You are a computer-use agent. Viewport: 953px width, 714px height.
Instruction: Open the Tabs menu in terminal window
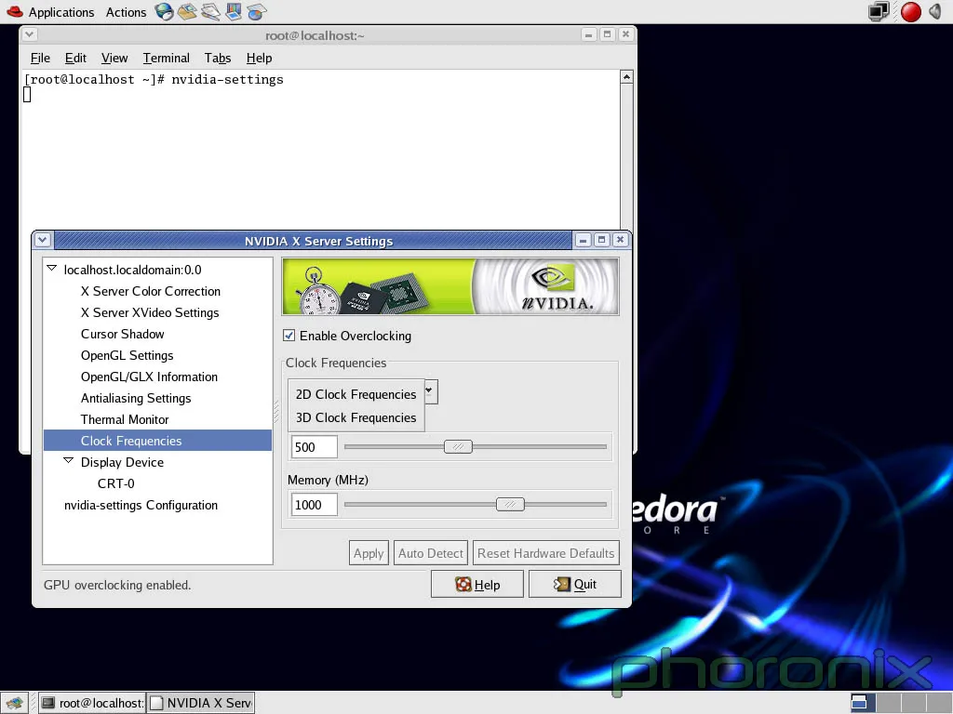(218, 58)
